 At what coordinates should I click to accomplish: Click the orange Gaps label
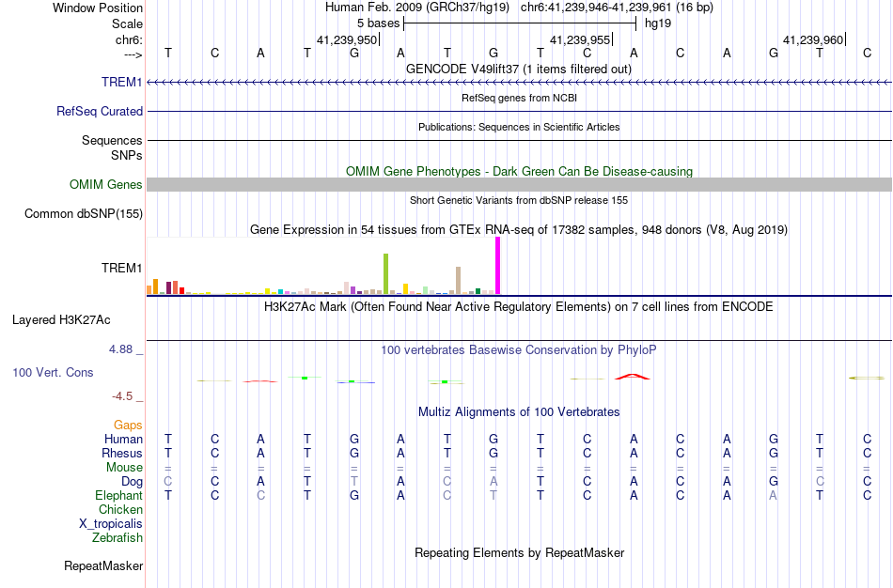(128, 426)
